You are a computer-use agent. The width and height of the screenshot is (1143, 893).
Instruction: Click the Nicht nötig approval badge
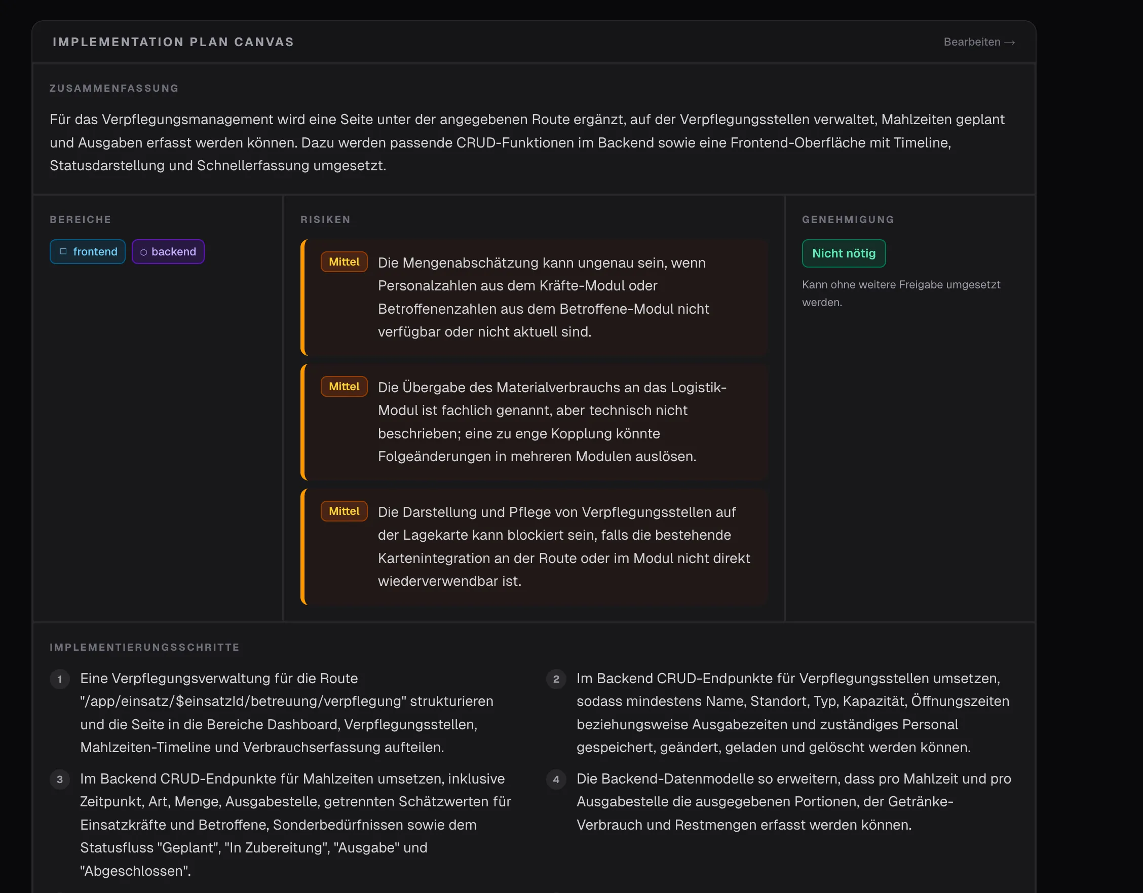pyautogui.click(x=843, y=253)
